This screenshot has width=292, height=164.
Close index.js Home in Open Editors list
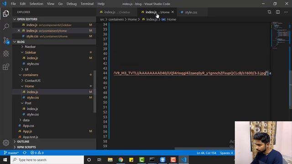pos(19,31)
